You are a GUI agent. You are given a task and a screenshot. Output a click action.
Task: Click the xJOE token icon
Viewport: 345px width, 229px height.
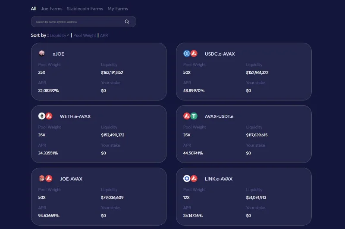pyautogui.click(x=41, y=53)
